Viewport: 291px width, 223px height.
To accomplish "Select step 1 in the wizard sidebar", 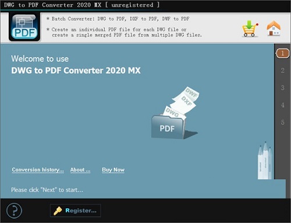I will tap(282, 54).
